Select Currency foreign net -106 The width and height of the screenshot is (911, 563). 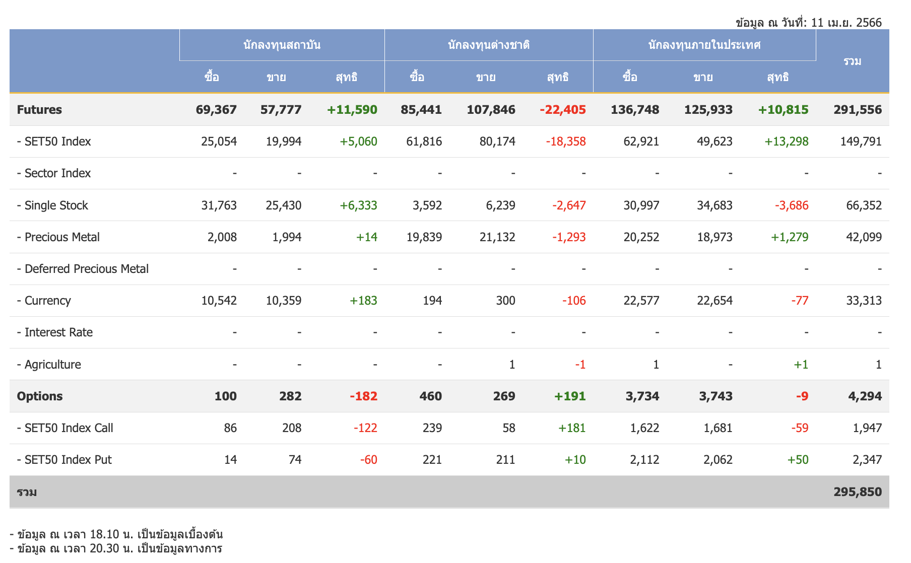click(574, 301)
